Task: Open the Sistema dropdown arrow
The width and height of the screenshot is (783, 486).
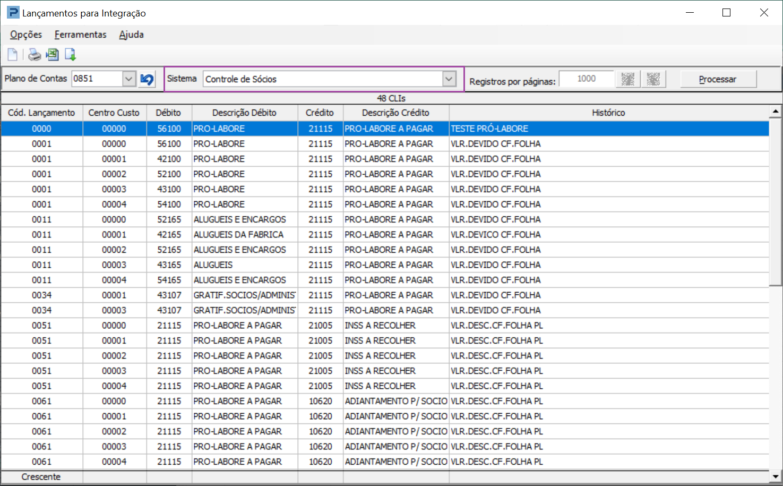Action: (449, 79)
